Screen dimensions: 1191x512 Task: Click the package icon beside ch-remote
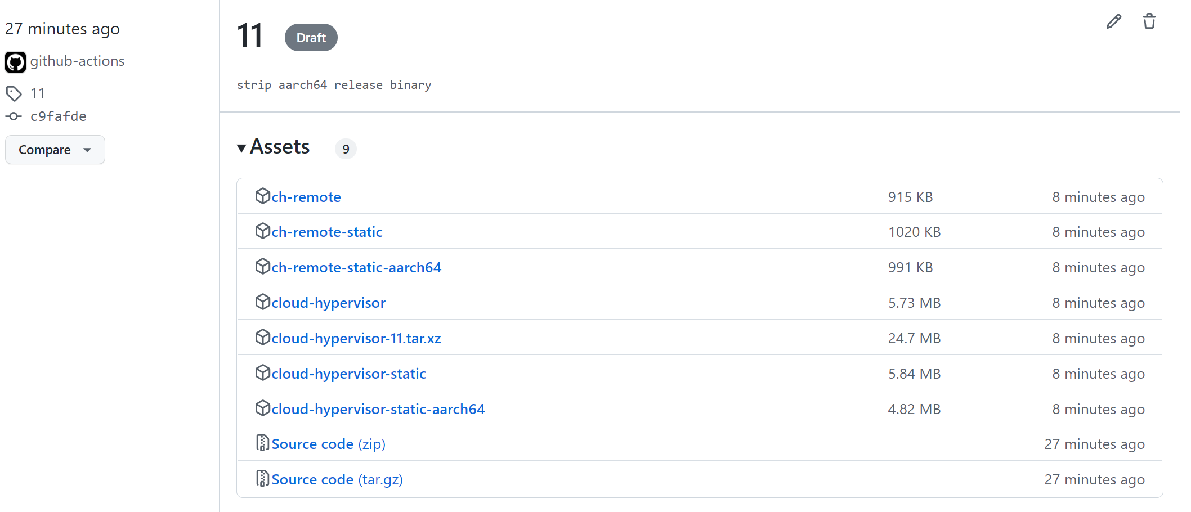(263, 196)
